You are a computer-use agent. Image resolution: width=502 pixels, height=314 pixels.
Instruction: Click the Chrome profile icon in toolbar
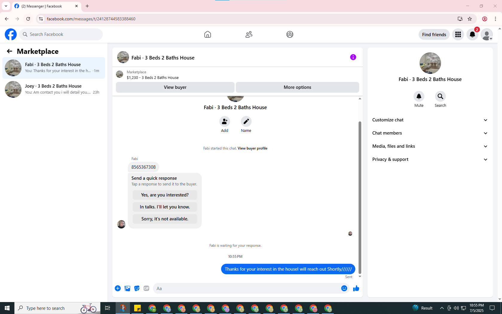pos(485,19)
